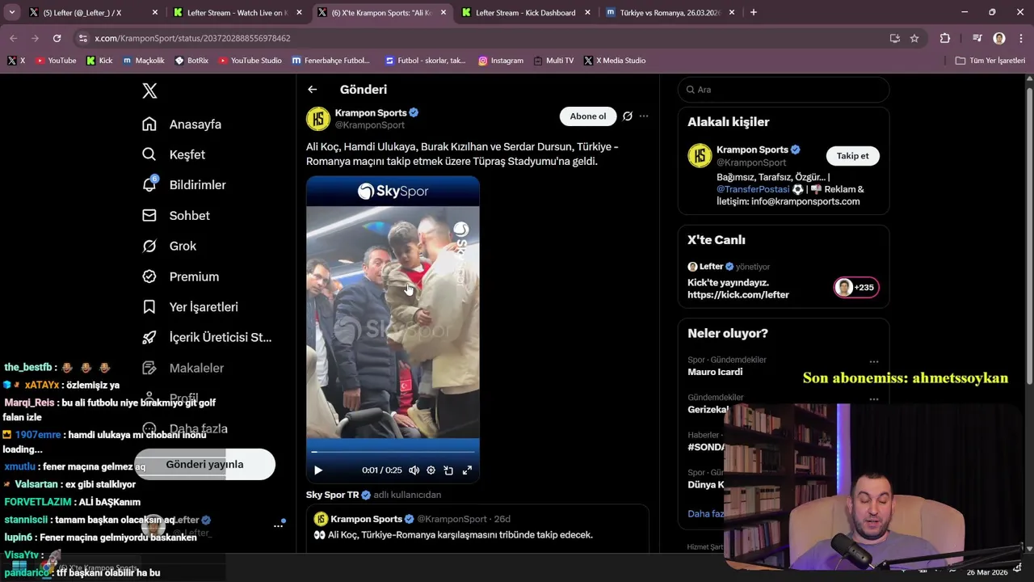Image resolution: width=1034 pixels, height=582 pixels.
Task: Open Chrome profile avatar
Action: [999, 38]
